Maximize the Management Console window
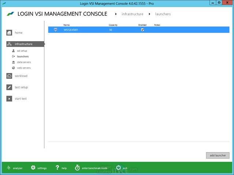This screenshot has width=234, height=175. coord(219,3)
